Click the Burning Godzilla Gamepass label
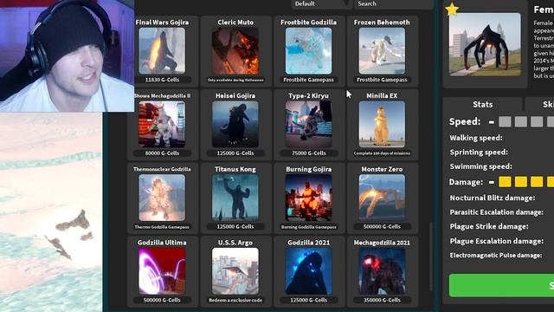Viewport: 554px width, 312px height. [x=308, y=227]
